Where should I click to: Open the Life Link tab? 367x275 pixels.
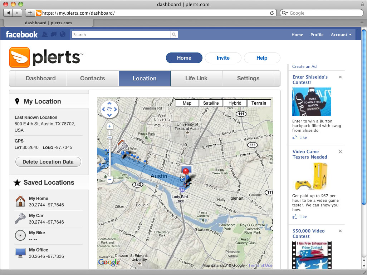(x=196, y=78)
